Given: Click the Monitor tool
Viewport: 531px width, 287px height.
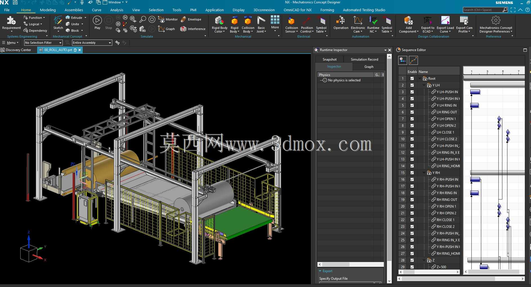Looking at the screenshot, I should (x=168, y=19).
